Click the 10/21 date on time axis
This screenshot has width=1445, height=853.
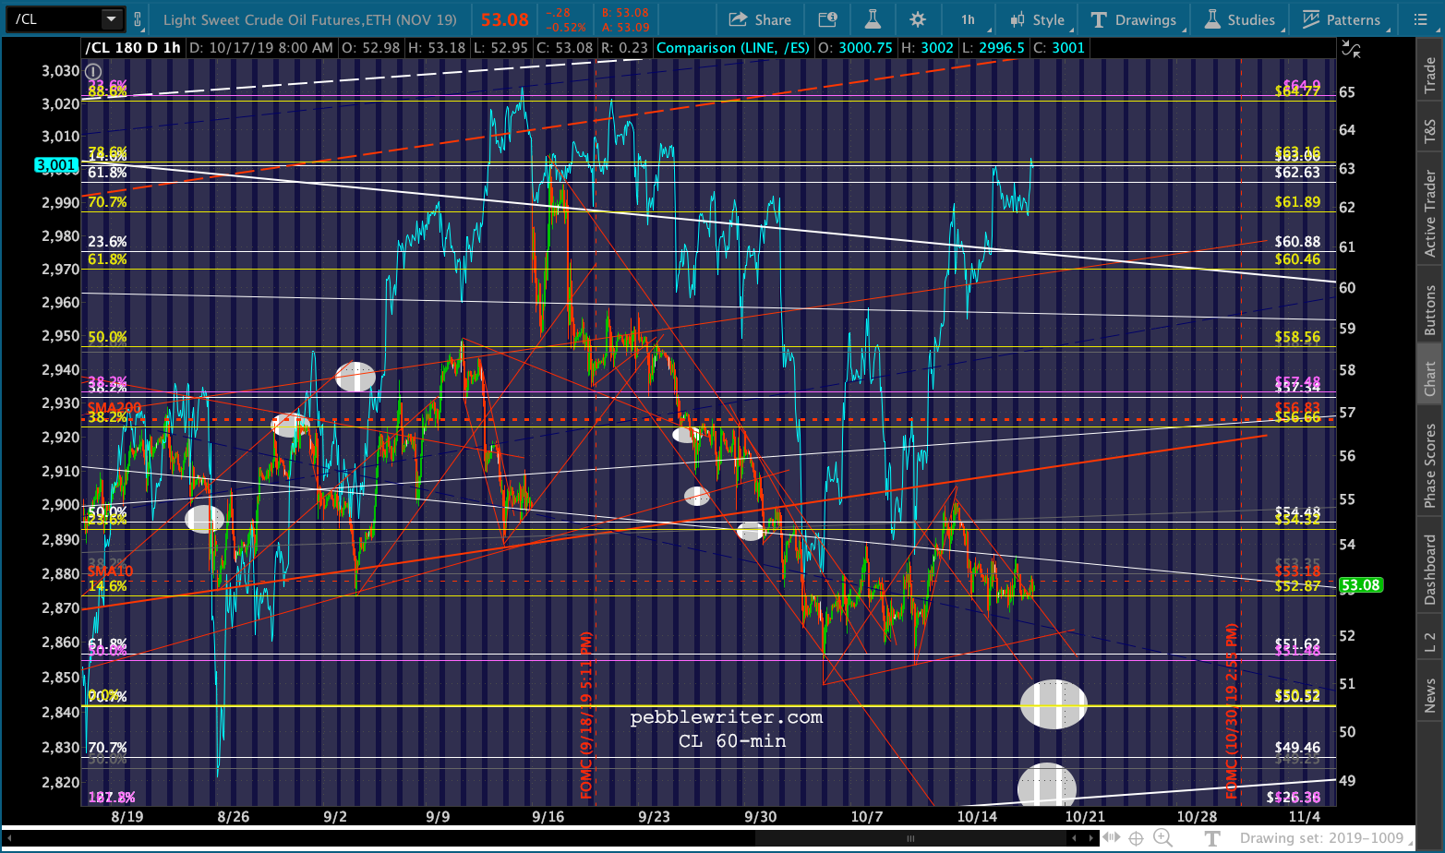point(1085,816)
